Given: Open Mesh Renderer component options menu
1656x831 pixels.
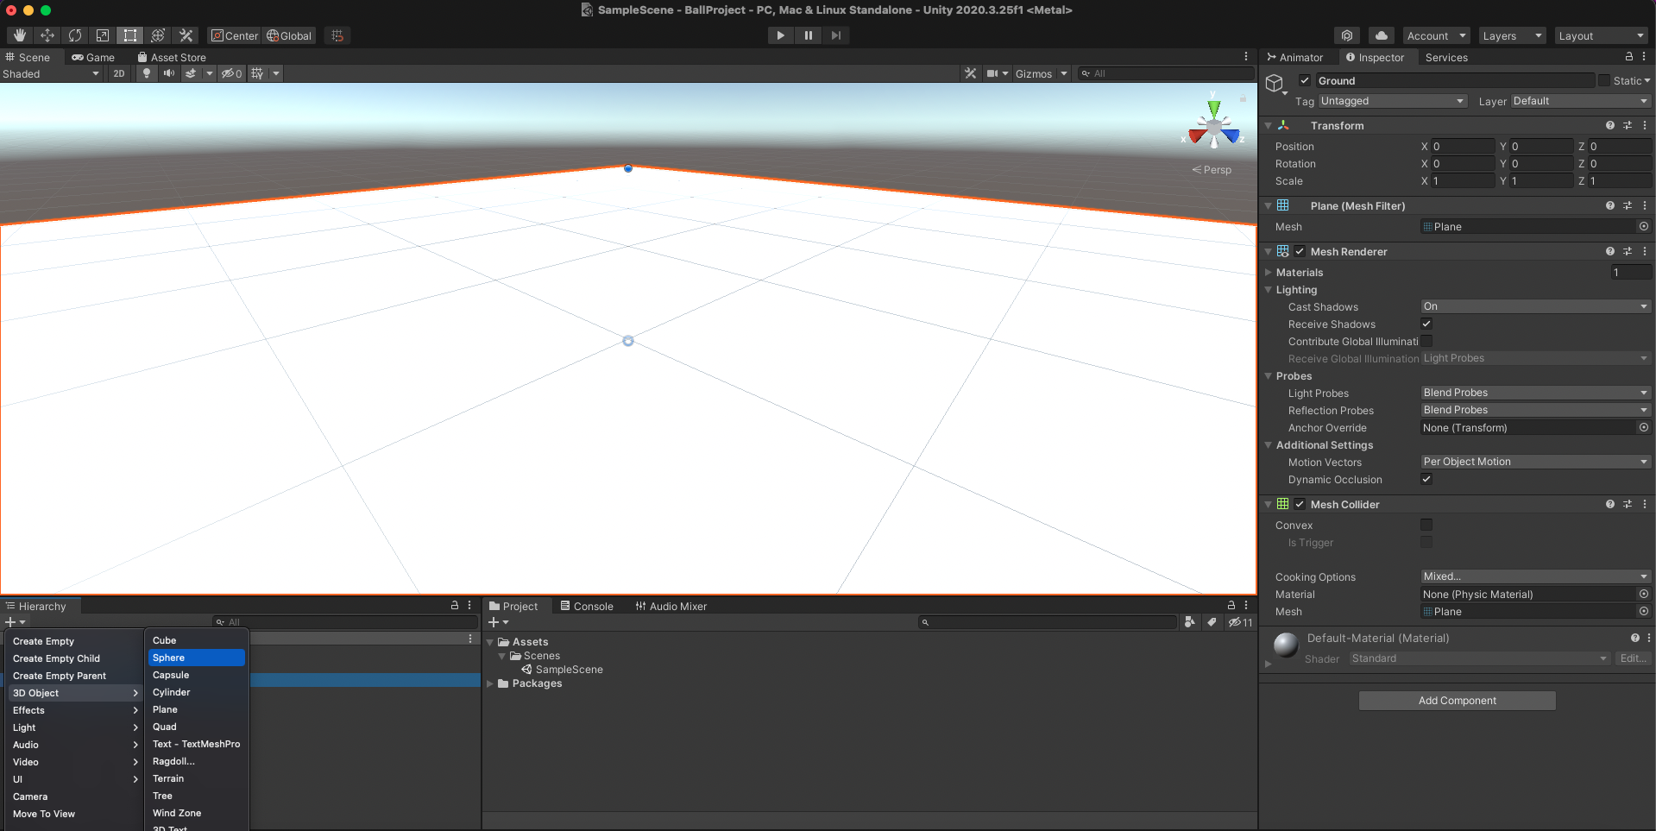Looking at the screenshot, I should (x=1645, y=251).
